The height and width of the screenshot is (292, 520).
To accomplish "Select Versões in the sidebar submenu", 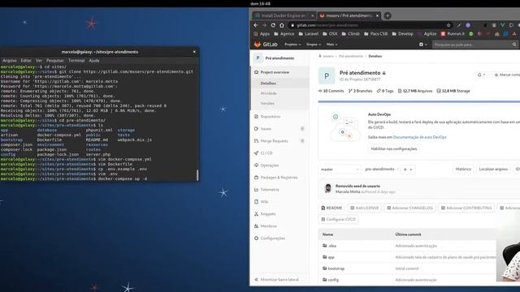I will (267, 103).
